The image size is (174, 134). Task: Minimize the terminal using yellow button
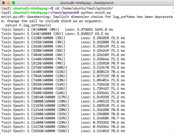[x=8, y=3]
